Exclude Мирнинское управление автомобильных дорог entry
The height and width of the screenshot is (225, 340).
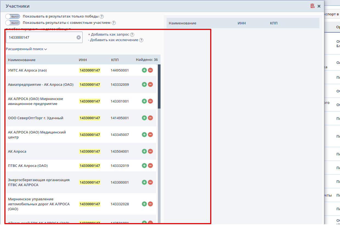pos(150,204)
